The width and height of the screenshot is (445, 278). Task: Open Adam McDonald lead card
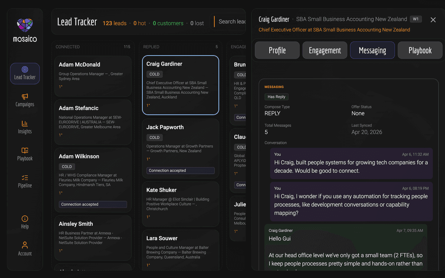[93, 76]
